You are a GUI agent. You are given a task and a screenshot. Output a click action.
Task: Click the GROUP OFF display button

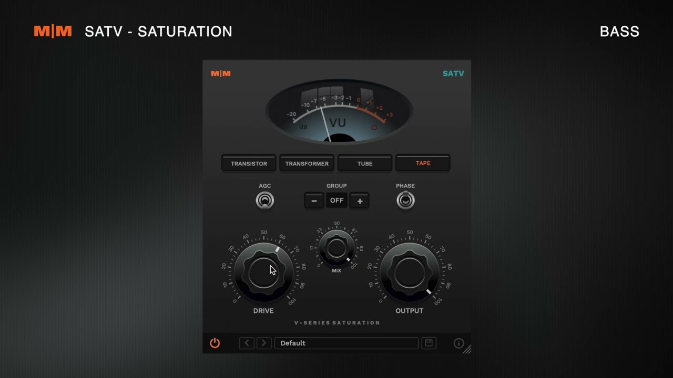336,201
